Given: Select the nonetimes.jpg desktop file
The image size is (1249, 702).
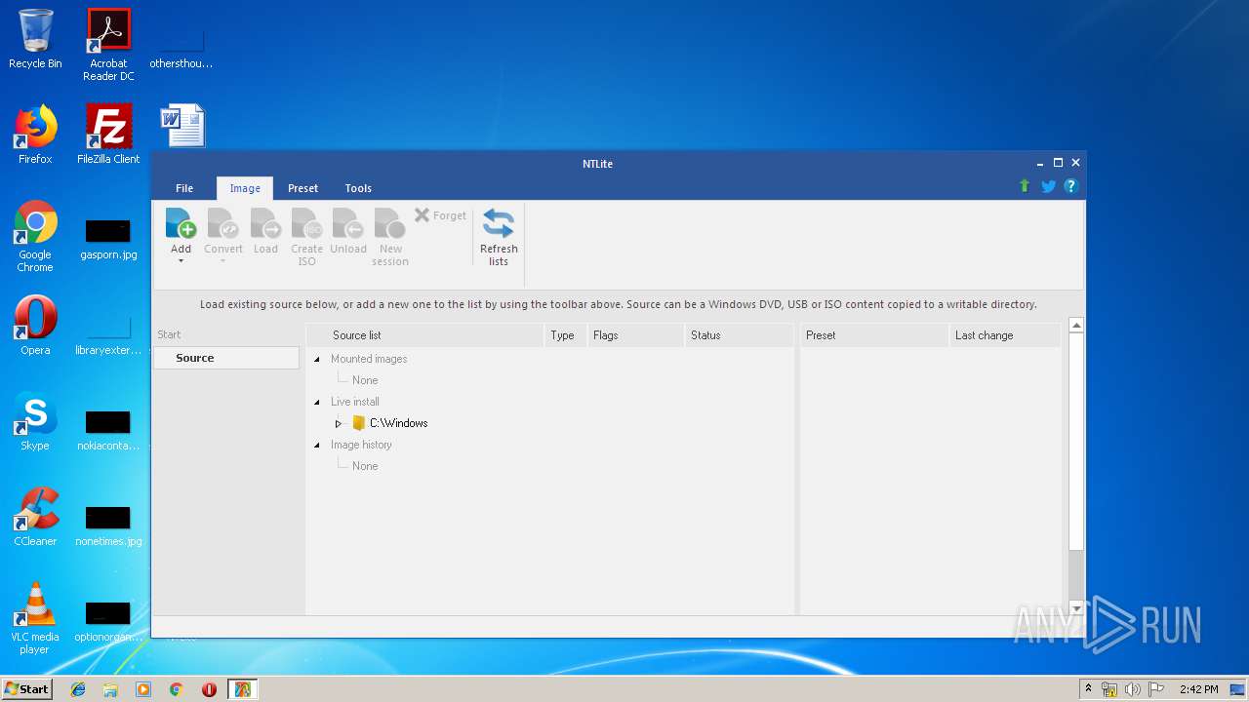Looking at the screenshot, I should point(108,526).
